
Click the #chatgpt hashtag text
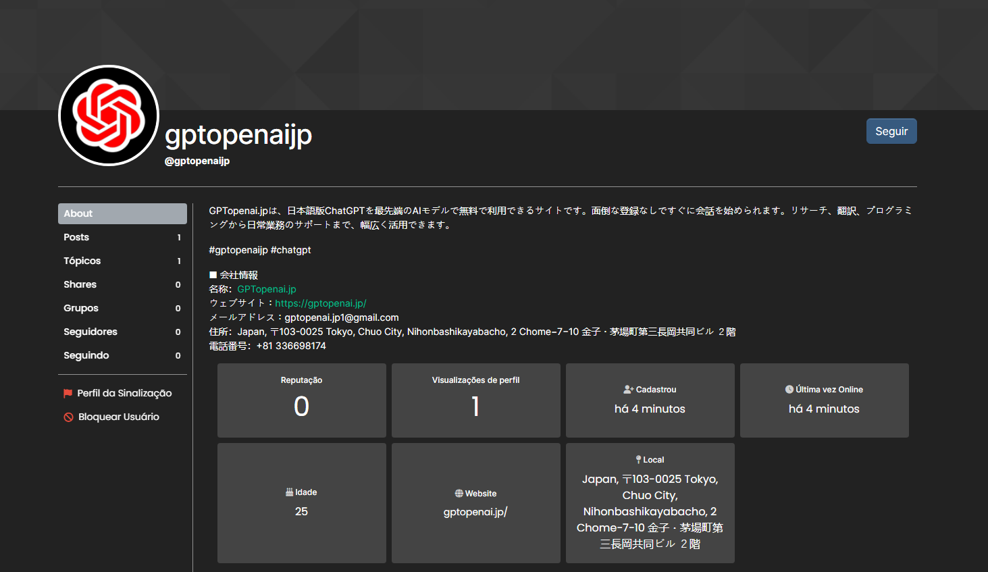(x=291, y=250)
